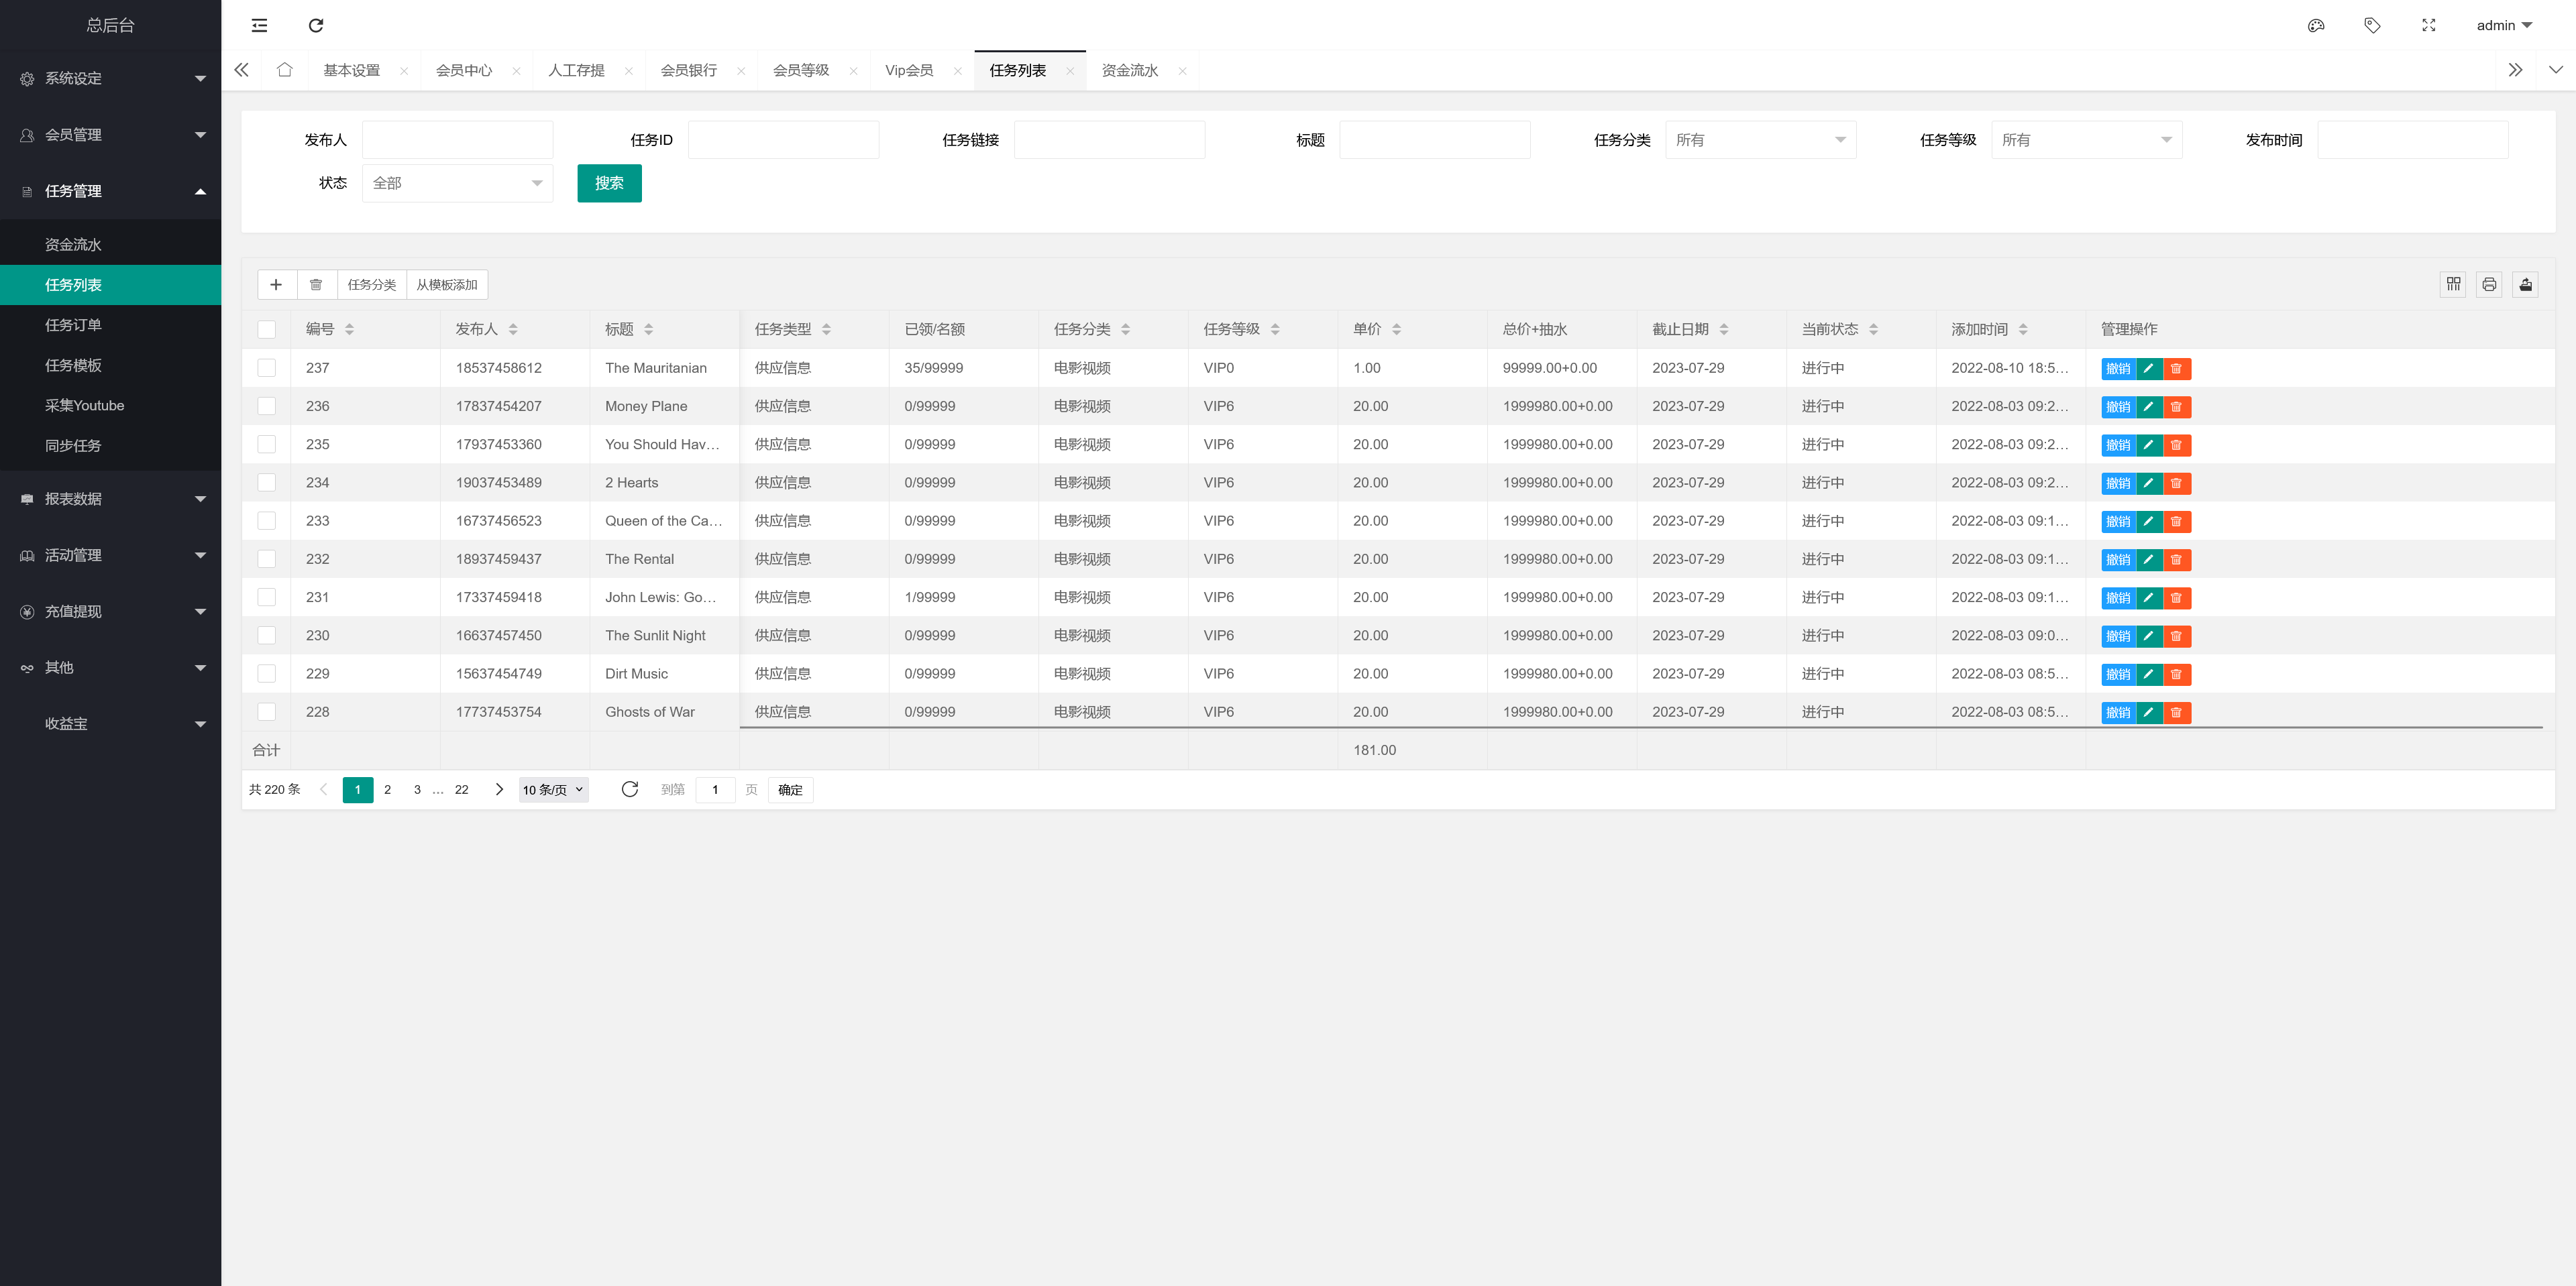This screenshot has width=2576, height=1286.
Task: Switch to the 会员中心 tab
Action: (x=464, y=70)
